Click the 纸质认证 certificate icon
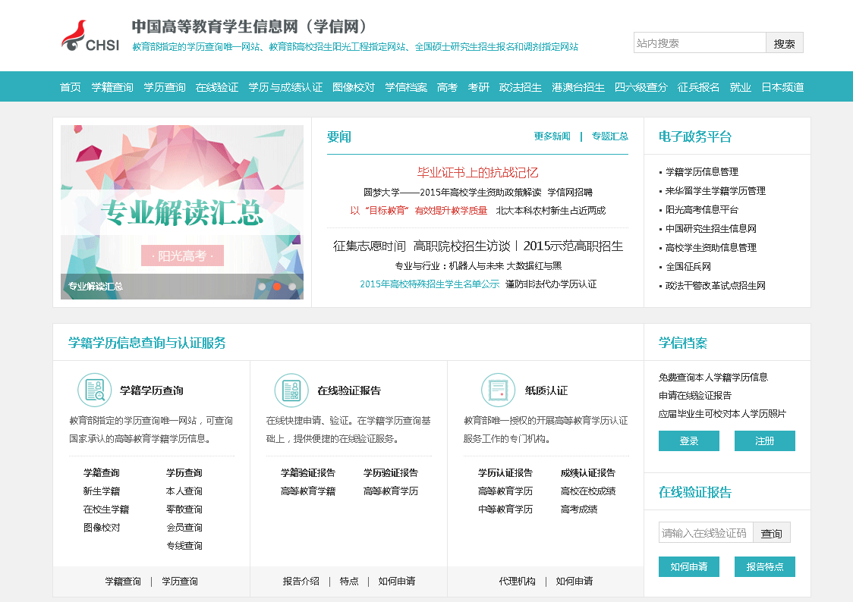Screen dimensions: 853x602 498,390
